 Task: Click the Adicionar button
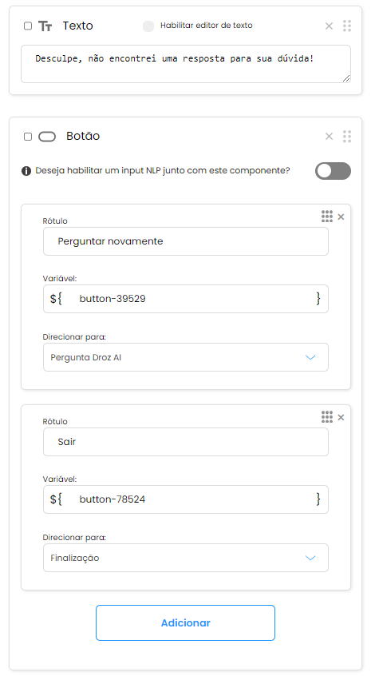(x=185, y=623)
